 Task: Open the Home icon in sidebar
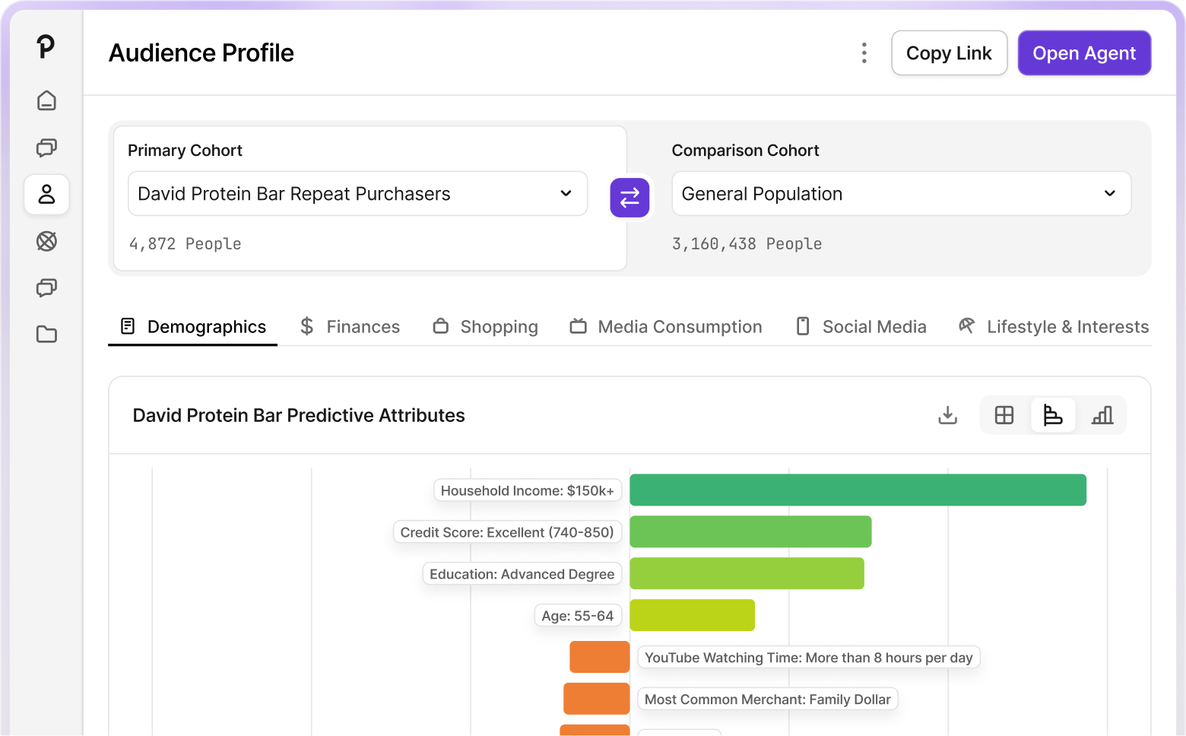(46, 100)
